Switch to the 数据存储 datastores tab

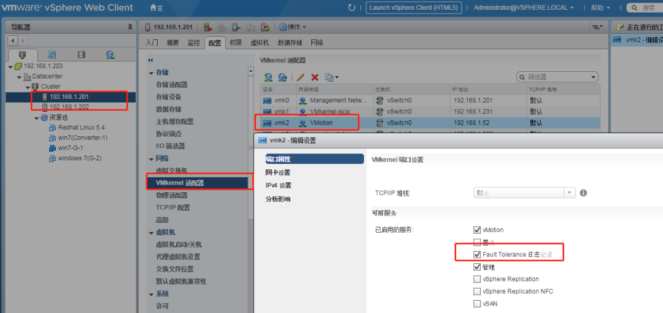coord(290,43)
